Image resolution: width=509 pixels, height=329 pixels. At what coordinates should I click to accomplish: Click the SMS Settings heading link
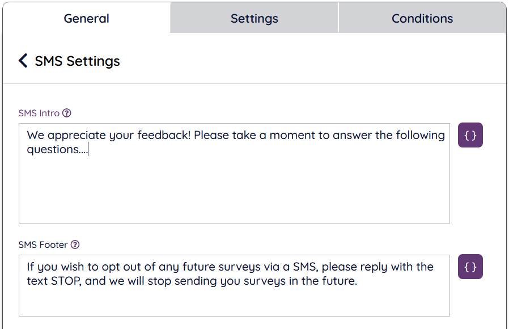tap(77, 61)
